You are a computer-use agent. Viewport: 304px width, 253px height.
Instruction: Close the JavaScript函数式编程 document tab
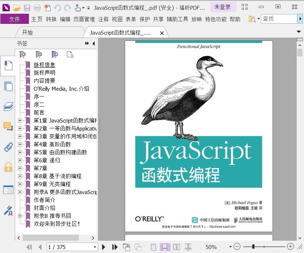tap(162, 33)
